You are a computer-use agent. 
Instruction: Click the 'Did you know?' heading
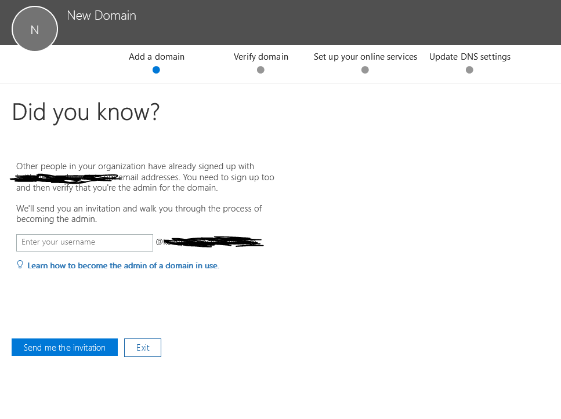pos(86,112)
